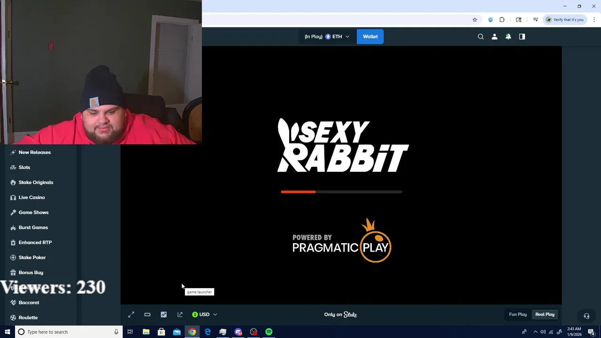The image size is (601, 338).
Task: Click the Task View taskbar icon
Action: click(130, 332)
